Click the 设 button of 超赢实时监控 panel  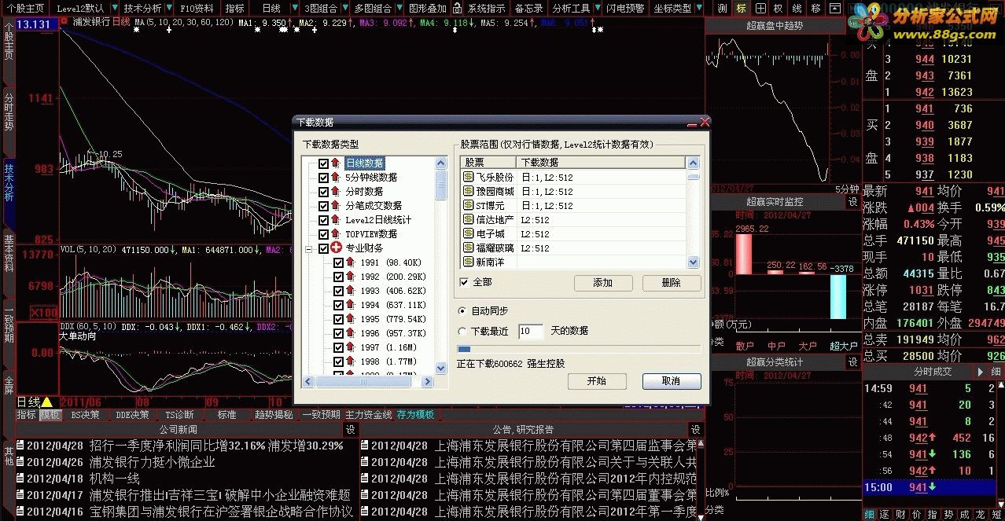point(852,202)
